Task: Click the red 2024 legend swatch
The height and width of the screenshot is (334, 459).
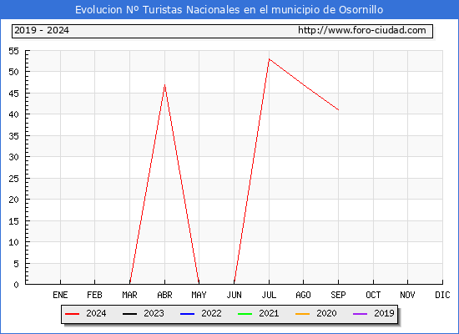Action: 72,314
